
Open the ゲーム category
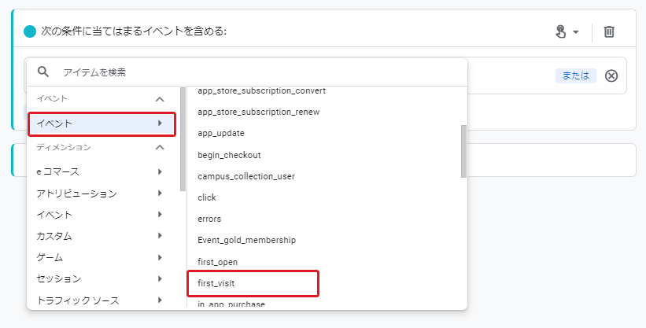(102, 257)
